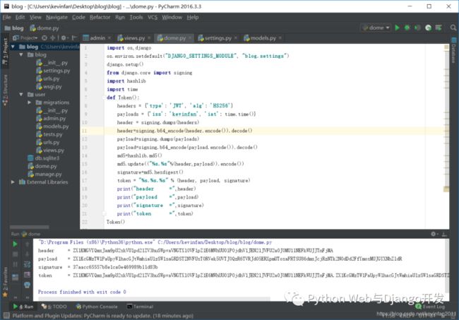This screenshot has width=459, height=320.
Task: Click the Run output horizontal scrollbar
Action: point(154,299)
